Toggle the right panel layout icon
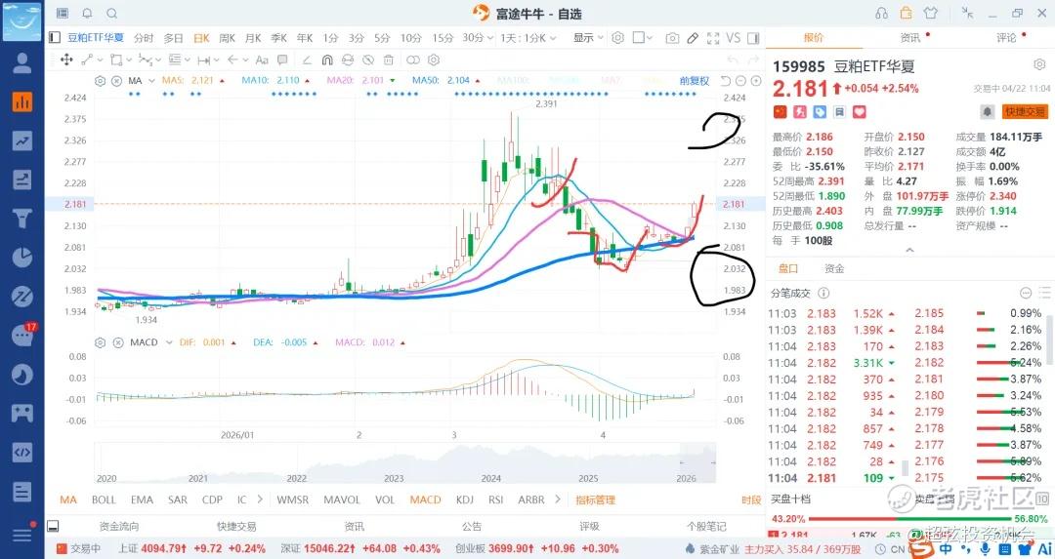Viewport: 1055px width, 559px height. (x=753, y=38)
